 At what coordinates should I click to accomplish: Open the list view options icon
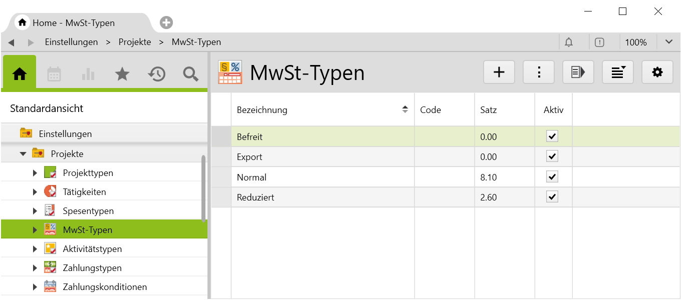(x=617, y=72)
